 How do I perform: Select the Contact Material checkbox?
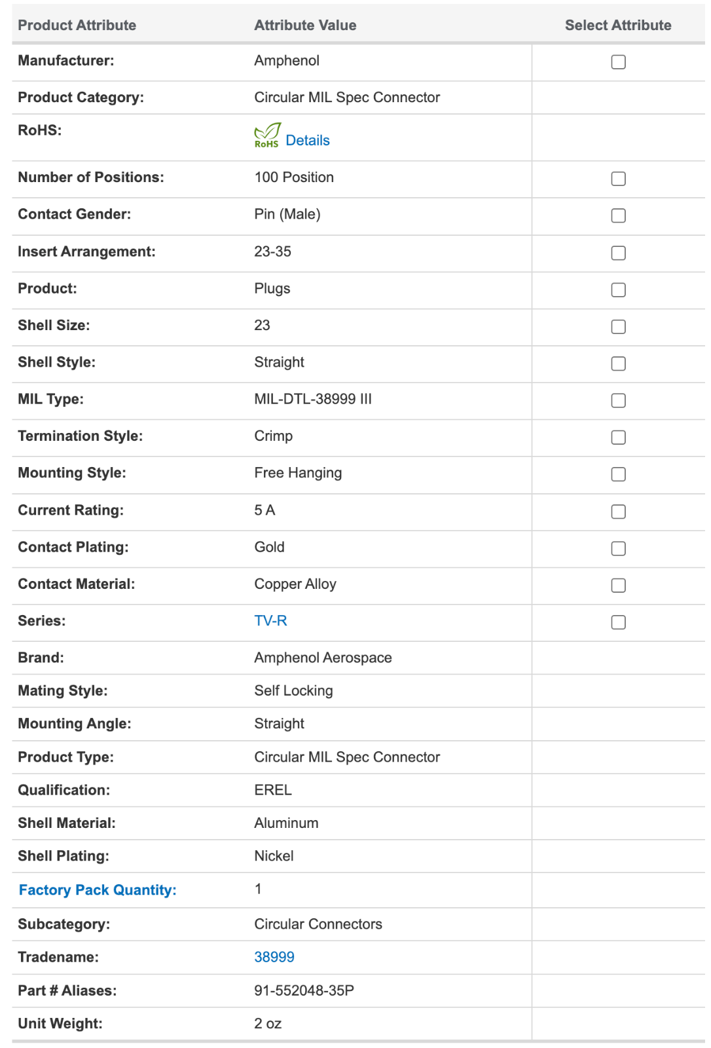618,586
